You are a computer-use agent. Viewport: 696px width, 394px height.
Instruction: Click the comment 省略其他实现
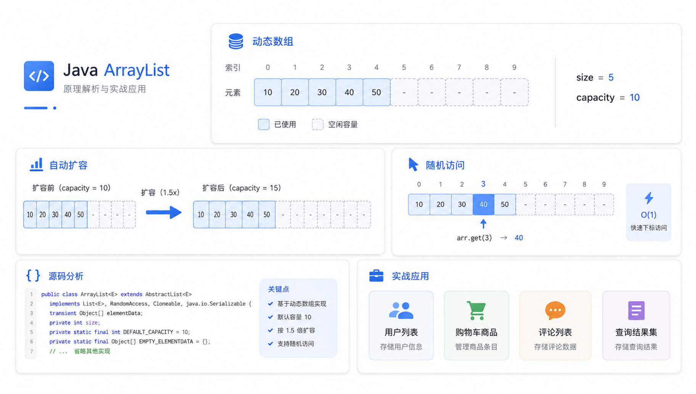click(92, 351)
